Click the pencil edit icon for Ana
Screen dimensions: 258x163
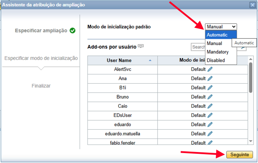click(210, 78)
